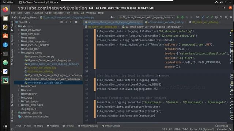The image size is (234, 131).
Task: Open Ubuntu Software from the dock
Action: click(x=5, y=36)
